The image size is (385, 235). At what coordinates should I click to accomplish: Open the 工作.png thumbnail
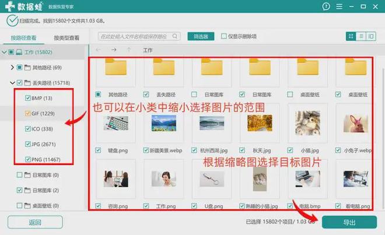[x=164, y=179]
